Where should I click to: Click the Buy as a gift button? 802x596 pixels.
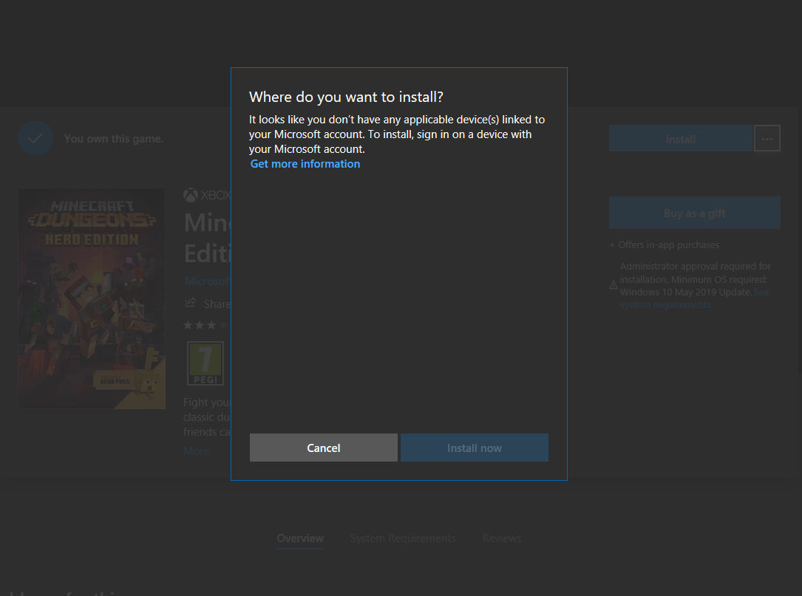pos(694,213)
